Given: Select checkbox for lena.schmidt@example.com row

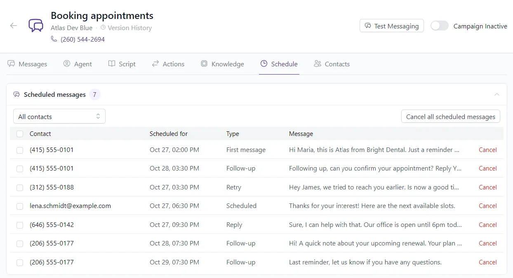Looking at the screenshot, I should [20, 206].
